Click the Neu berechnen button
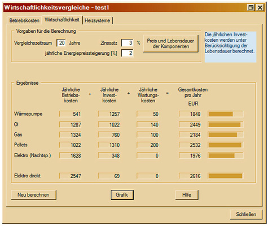Screen dimensions: 268x226 click(x=34, y=195)
